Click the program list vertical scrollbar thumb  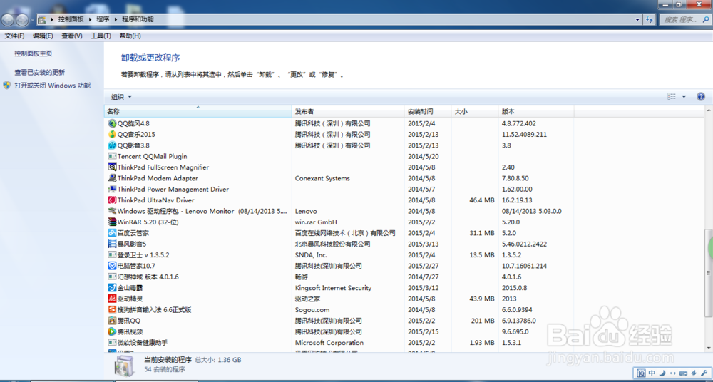click(x=708, y=273)
